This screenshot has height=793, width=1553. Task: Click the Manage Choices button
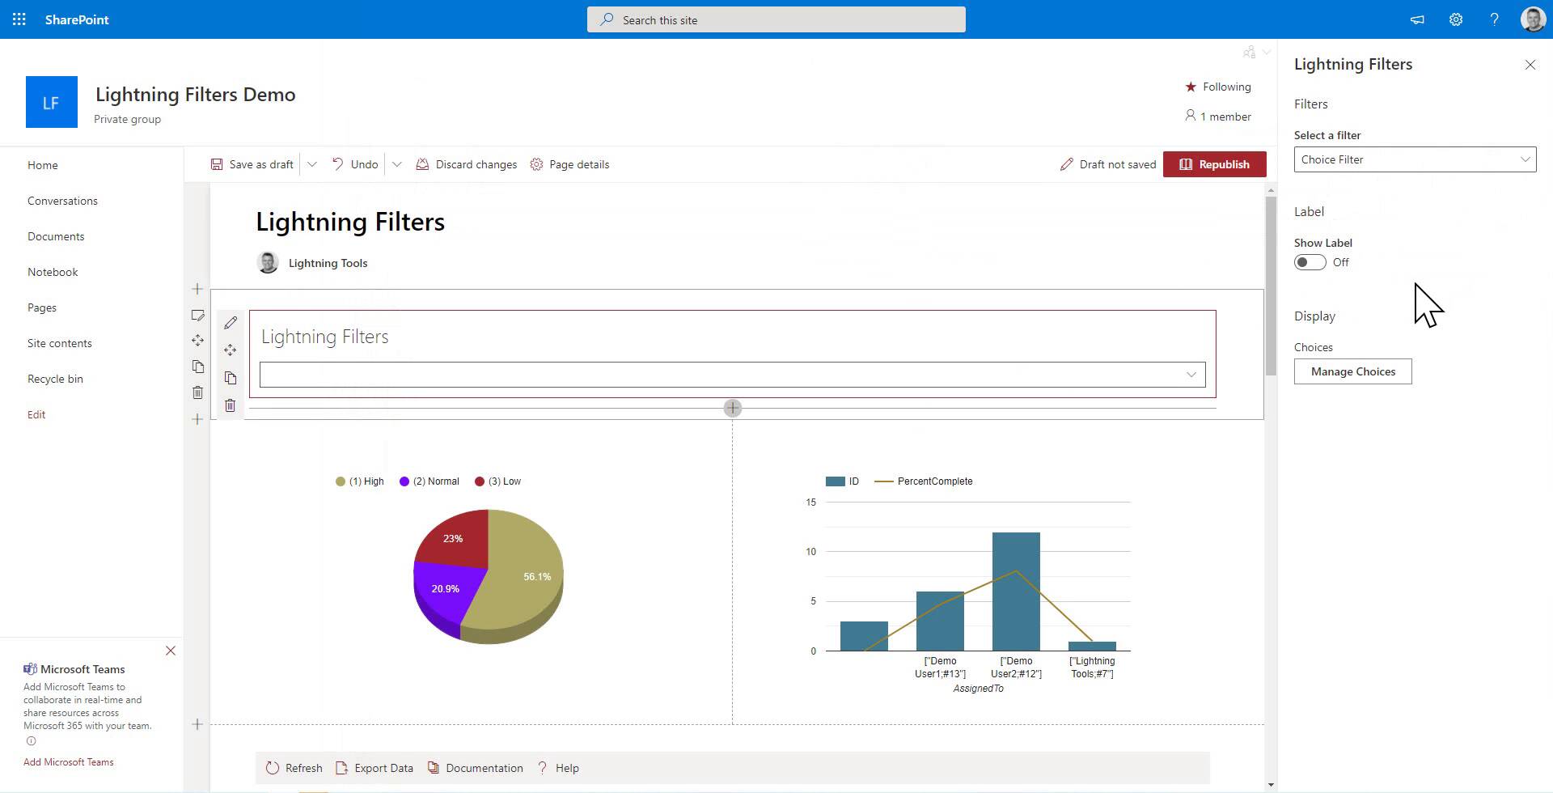pos(1353,371)
